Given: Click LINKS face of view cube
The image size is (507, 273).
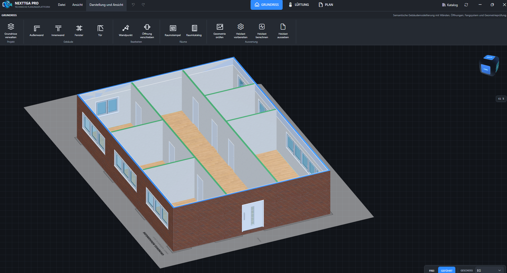Looking at the screenshot, I should point(486,69).
